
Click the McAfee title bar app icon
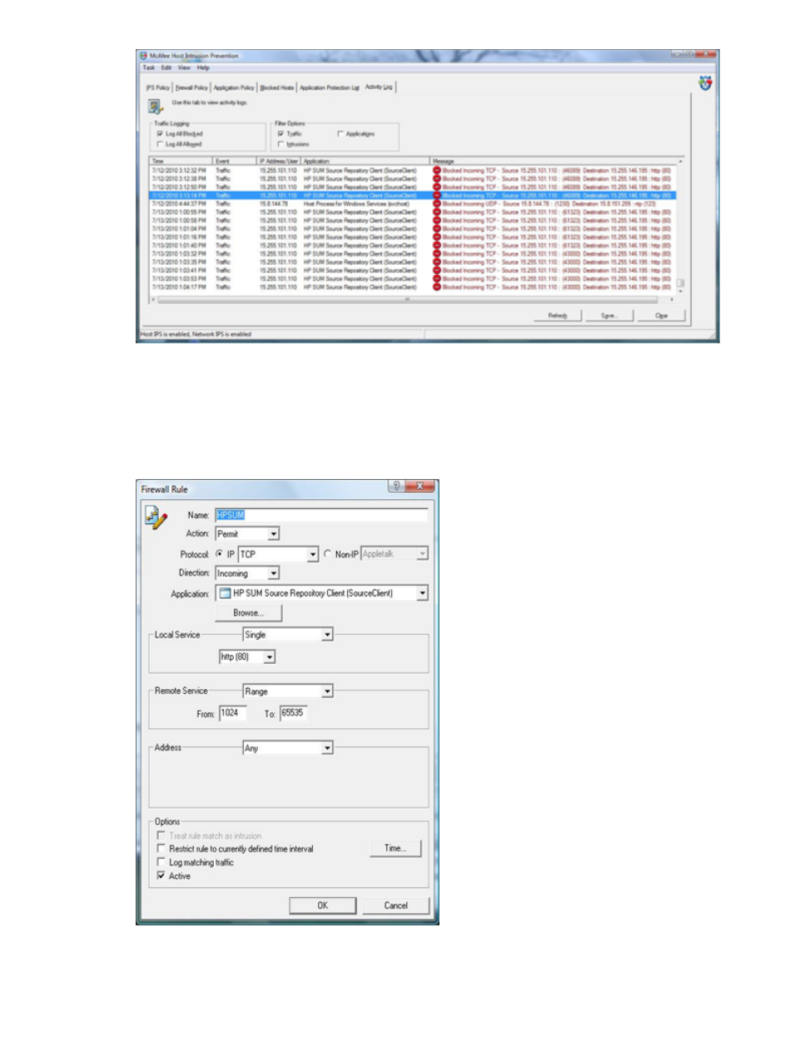coord(143,56)
